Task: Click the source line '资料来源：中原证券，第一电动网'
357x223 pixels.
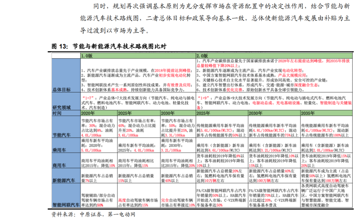Action: (x=93, y=214)
